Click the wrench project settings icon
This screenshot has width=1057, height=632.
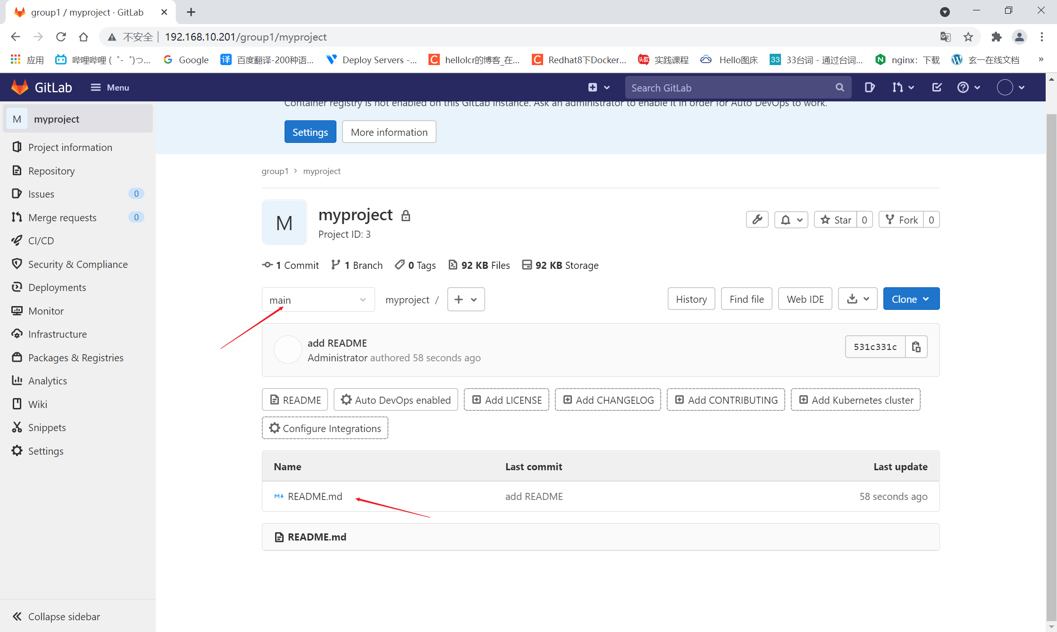coord(757,220)
